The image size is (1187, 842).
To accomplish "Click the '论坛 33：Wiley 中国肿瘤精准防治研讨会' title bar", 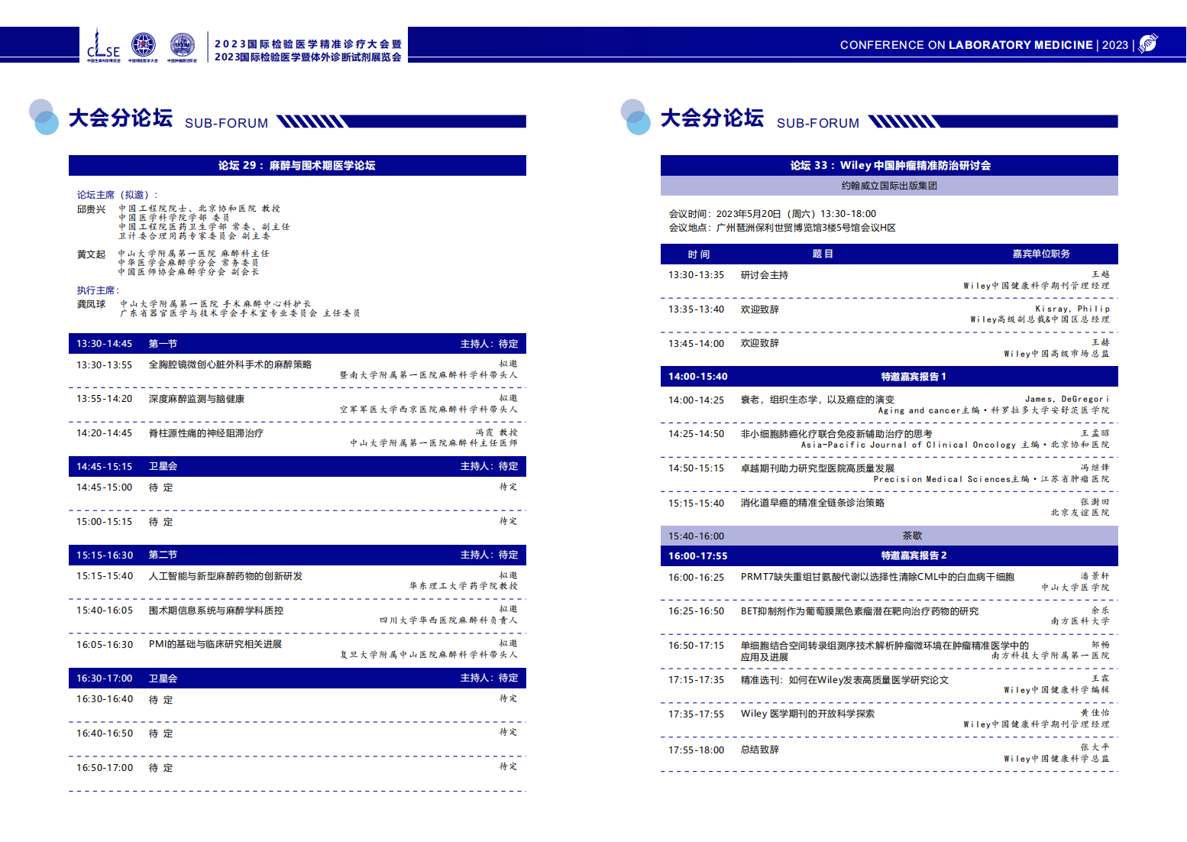I will pyautogui.click(x=889, y=165).
